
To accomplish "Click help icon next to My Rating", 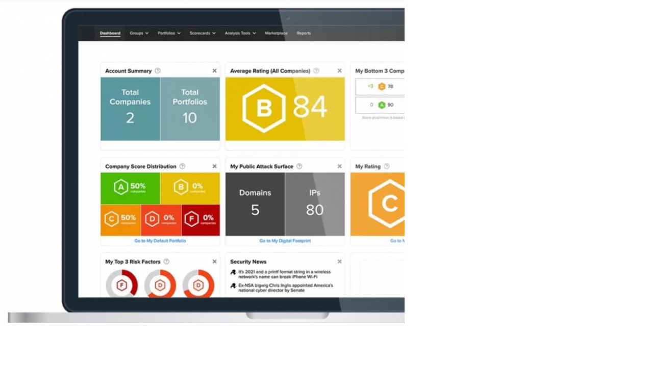I will point(387,166).
